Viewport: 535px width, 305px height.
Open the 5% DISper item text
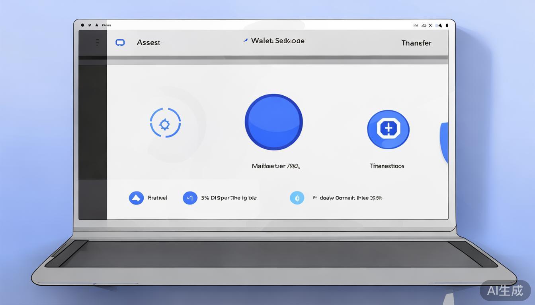(x=228, y=198)
